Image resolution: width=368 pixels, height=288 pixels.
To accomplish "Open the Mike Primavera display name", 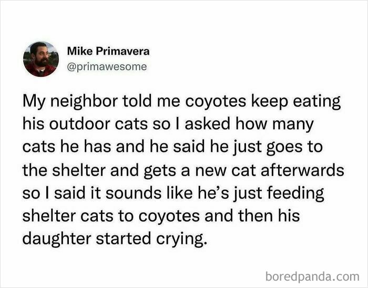I will (x=108, y=52).
